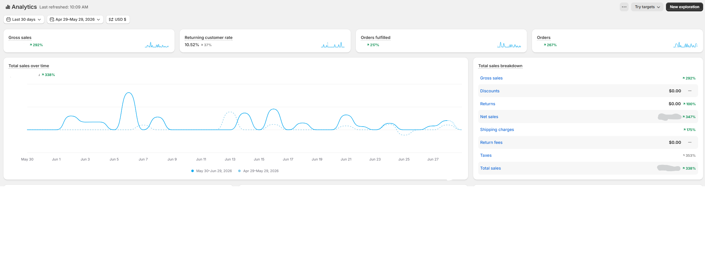Open the Total sales over time report title

pyautogui.click(x=29, y=66)
